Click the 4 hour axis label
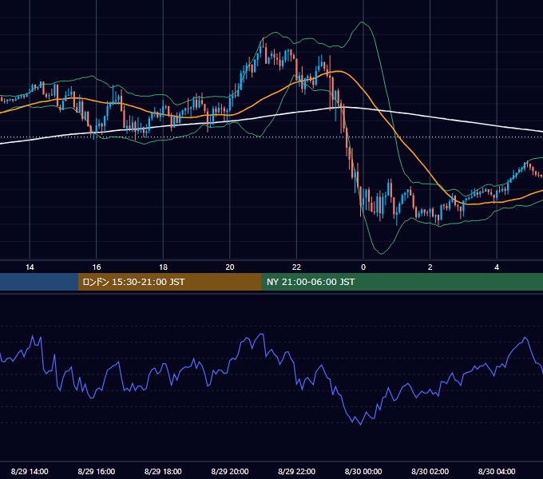Screen dimensions: 543x479 pos(497,267)
